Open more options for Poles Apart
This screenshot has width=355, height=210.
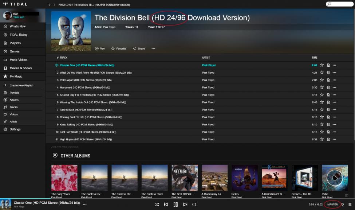334,80
